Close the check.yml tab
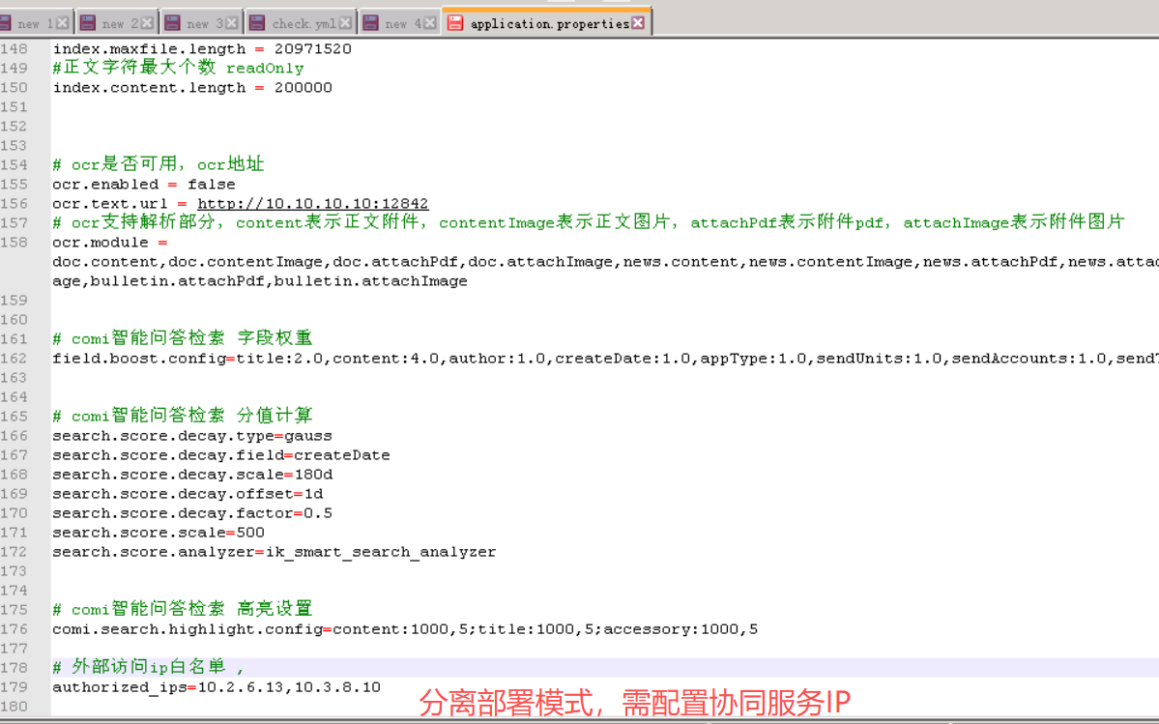1159x724 pixels. click(x=345, y=23)
